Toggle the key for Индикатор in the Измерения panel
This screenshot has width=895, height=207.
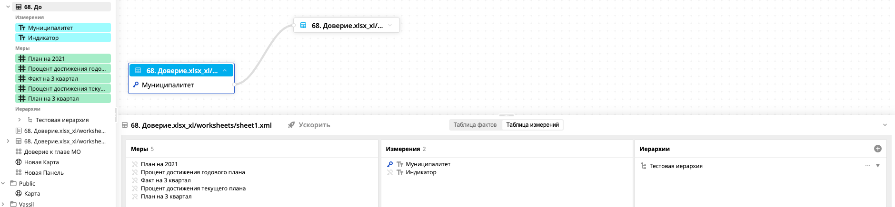(x=390, y=172)
